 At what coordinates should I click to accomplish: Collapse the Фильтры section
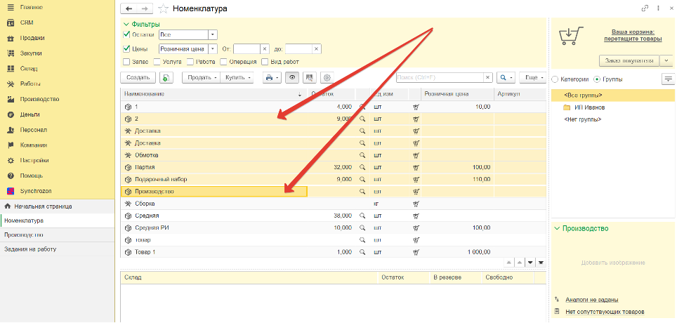[126, 24]
